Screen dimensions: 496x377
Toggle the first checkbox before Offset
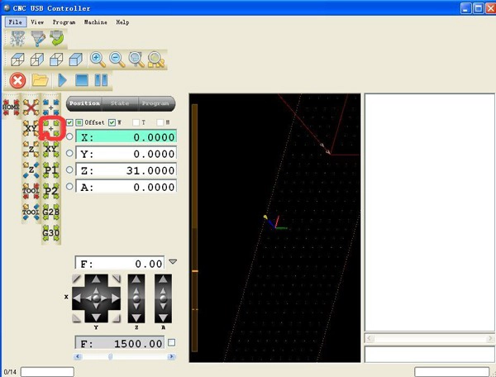[x=69, y=122]
